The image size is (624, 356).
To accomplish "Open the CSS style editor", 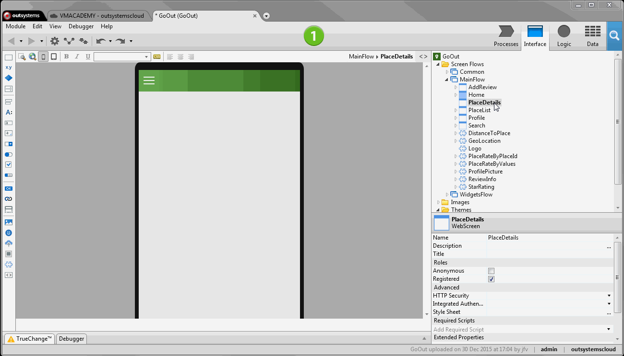I will point(156,57).
